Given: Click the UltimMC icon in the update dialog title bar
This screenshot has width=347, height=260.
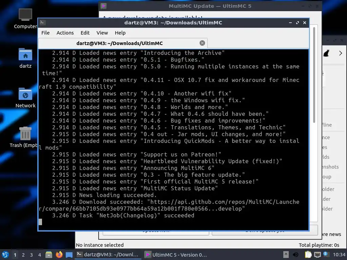Looking at the screenshot, I should (x=103, y=6).
